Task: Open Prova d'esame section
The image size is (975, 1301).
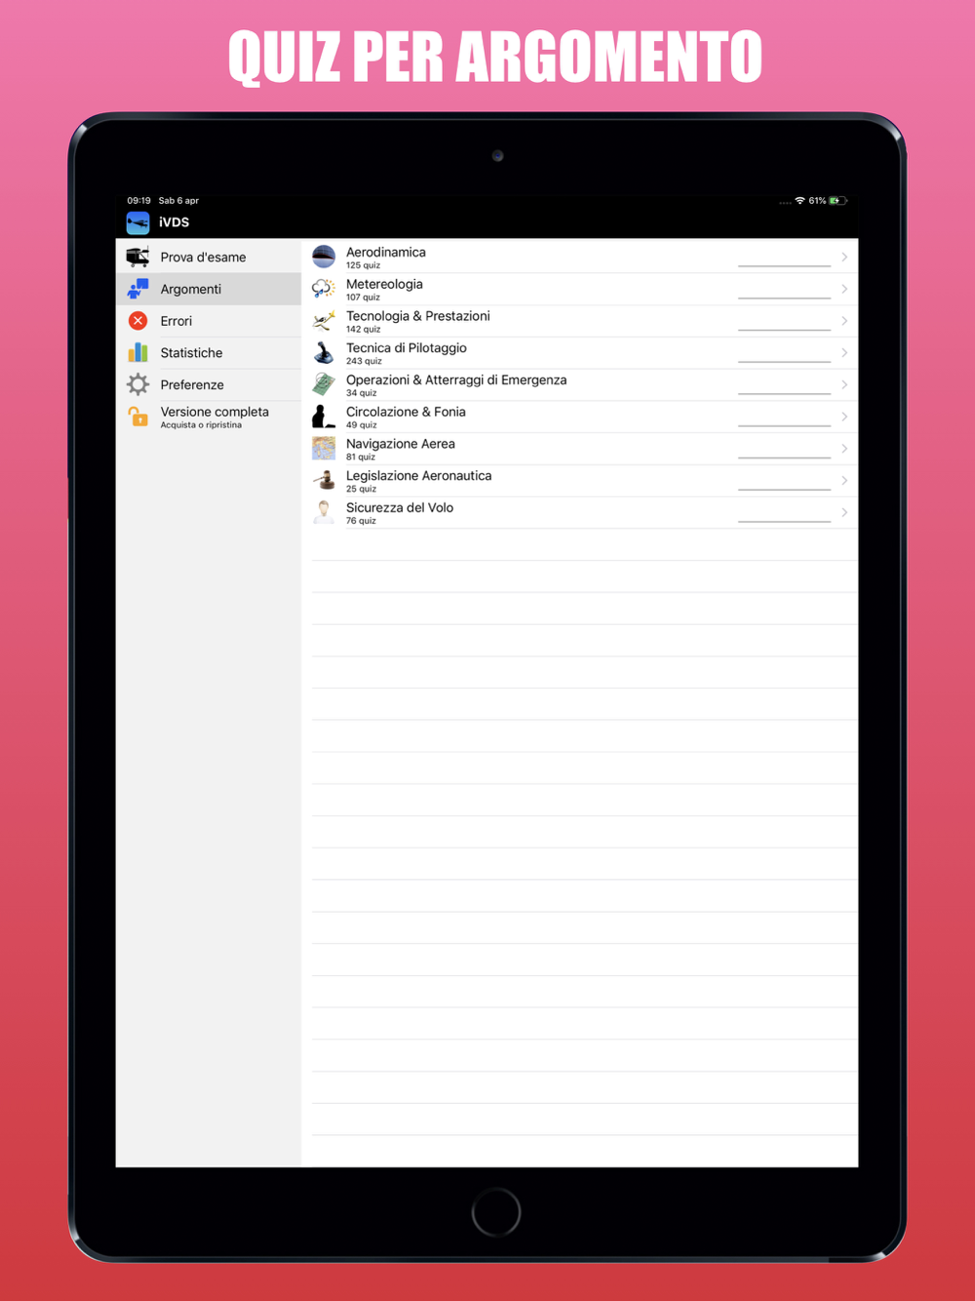Action: pyautogui.click(x=209, y=257)
